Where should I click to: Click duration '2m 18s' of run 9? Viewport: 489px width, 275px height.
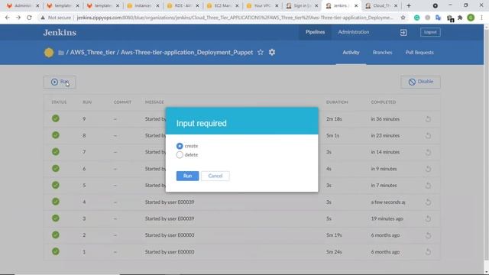pos(334,119)
